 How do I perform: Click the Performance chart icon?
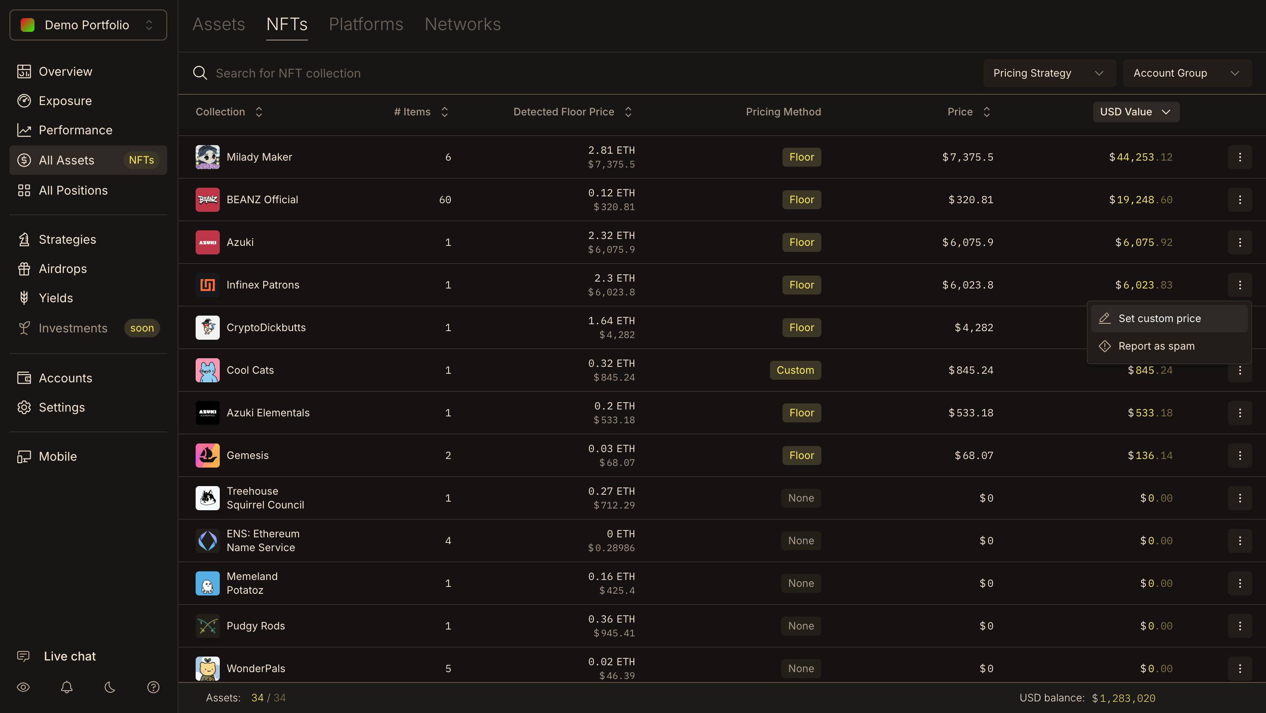click(24, 130)
